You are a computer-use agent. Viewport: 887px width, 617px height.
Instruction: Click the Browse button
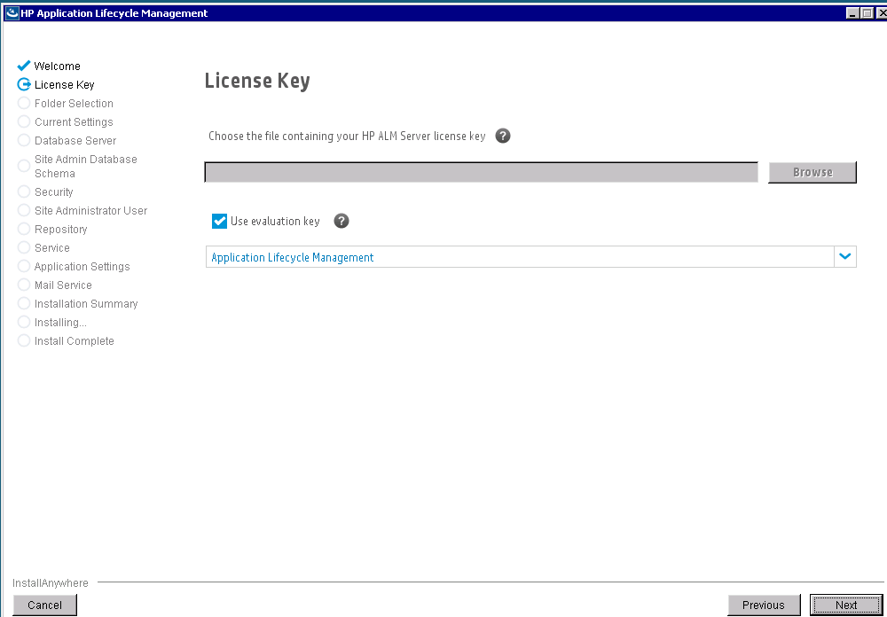click(812, 173)
